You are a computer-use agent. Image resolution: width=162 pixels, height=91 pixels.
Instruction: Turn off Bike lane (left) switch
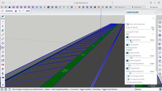pos(128,53)
